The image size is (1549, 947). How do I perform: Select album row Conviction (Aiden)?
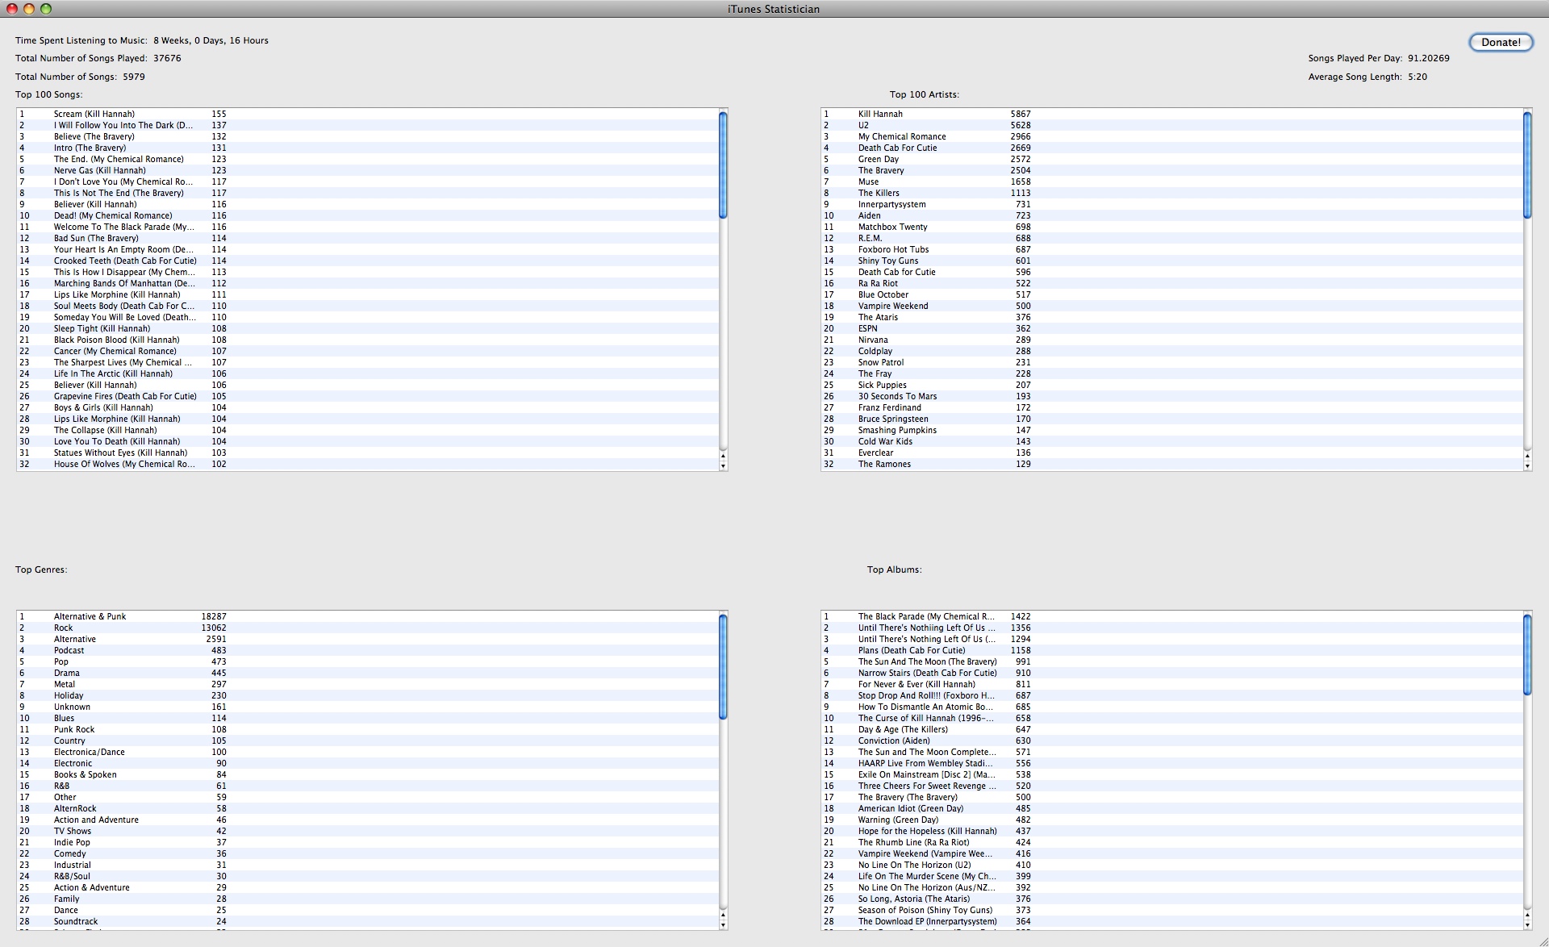[1171, 740]
